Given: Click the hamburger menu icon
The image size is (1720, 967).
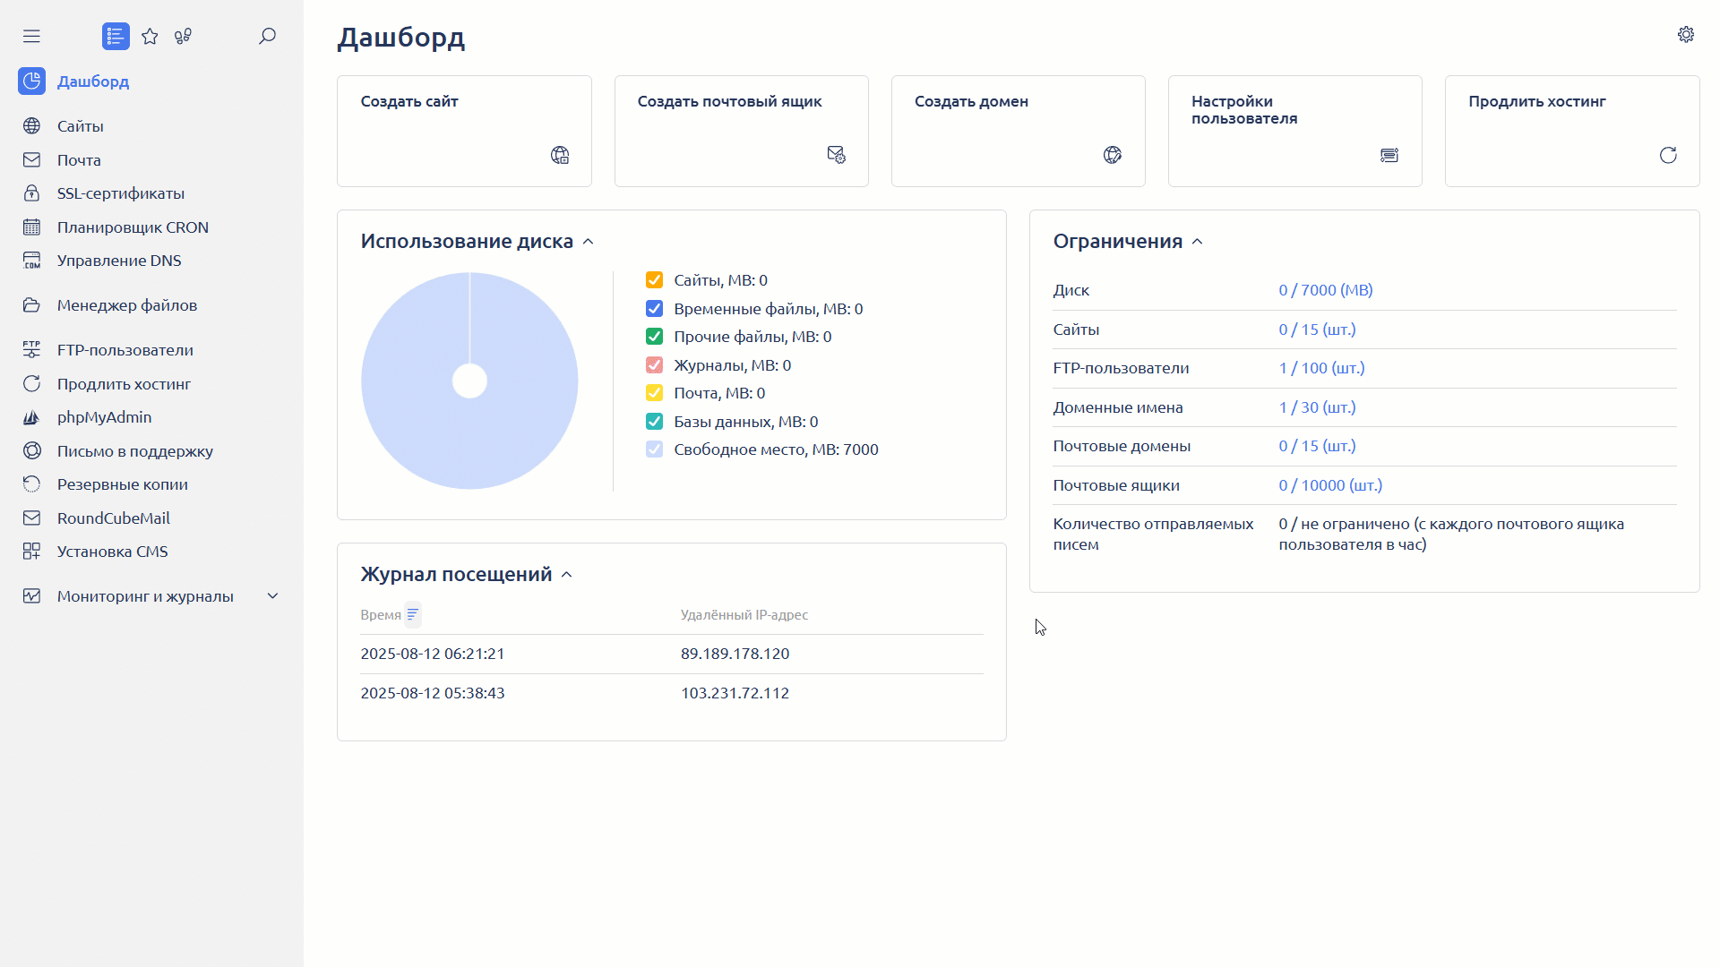Looking at the screenshot, I should (x=31, y=36).
